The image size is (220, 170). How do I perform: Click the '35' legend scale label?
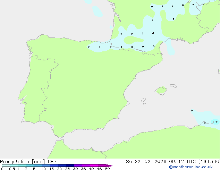pyautogui.click(x=83, y=169)
